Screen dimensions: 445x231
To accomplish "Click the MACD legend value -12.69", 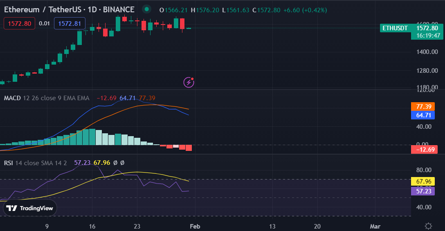I will tap(106, 98).
